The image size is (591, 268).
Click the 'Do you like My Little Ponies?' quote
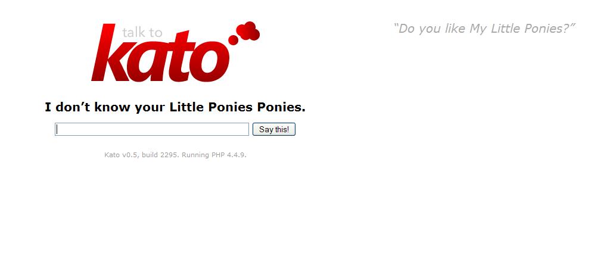(x=484, y=29)
